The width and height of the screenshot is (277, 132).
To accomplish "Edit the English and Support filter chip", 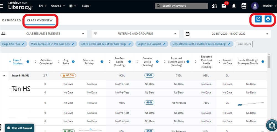I will (x=164, y=44).
